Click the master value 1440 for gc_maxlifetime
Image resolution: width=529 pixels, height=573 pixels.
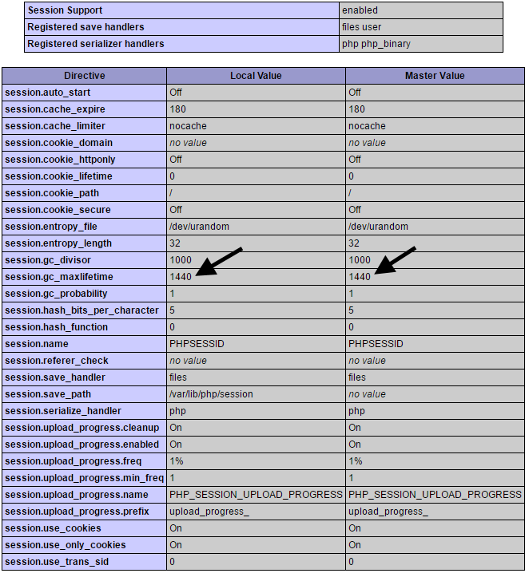pyautogui.click(x=360, y=277)
